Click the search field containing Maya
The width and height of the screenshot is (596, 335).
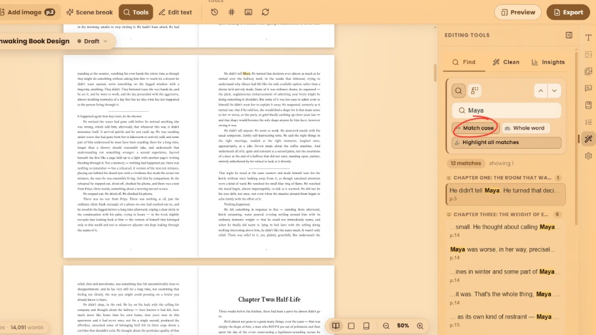coord(506,111)
